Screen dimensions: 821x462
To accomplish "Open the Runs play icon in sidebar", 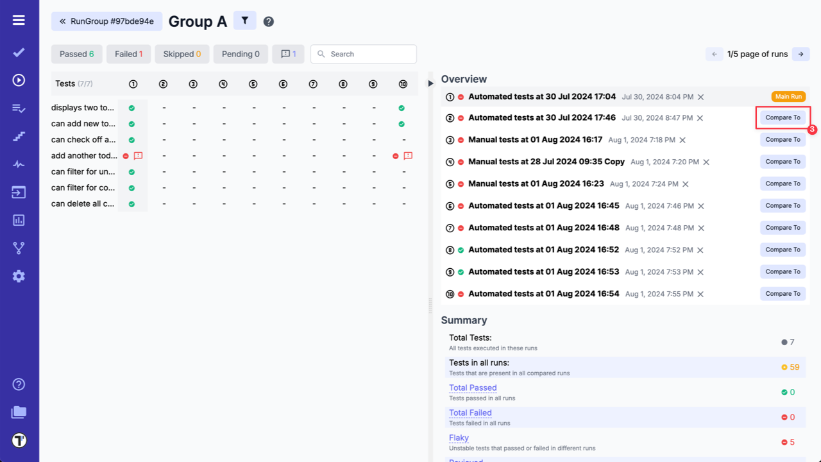I will tap(19, 80).
